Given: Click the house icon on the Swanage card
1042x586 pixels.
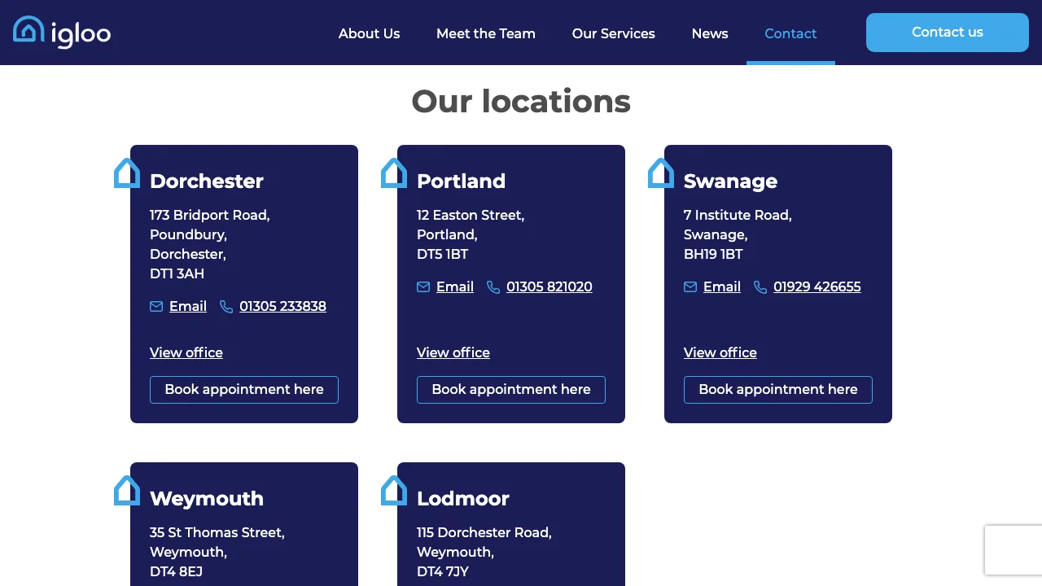Looking at the screenshot, I should [661, 173].
